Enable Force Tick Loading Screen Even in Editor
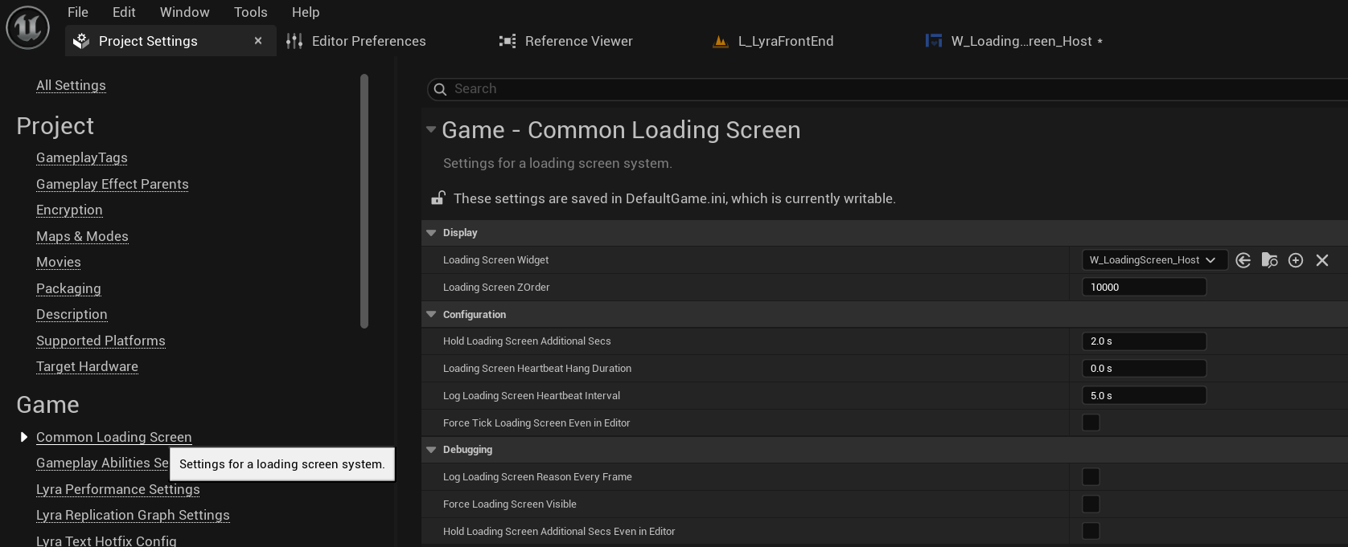Screen dimensions: 1348x547 1091,422
